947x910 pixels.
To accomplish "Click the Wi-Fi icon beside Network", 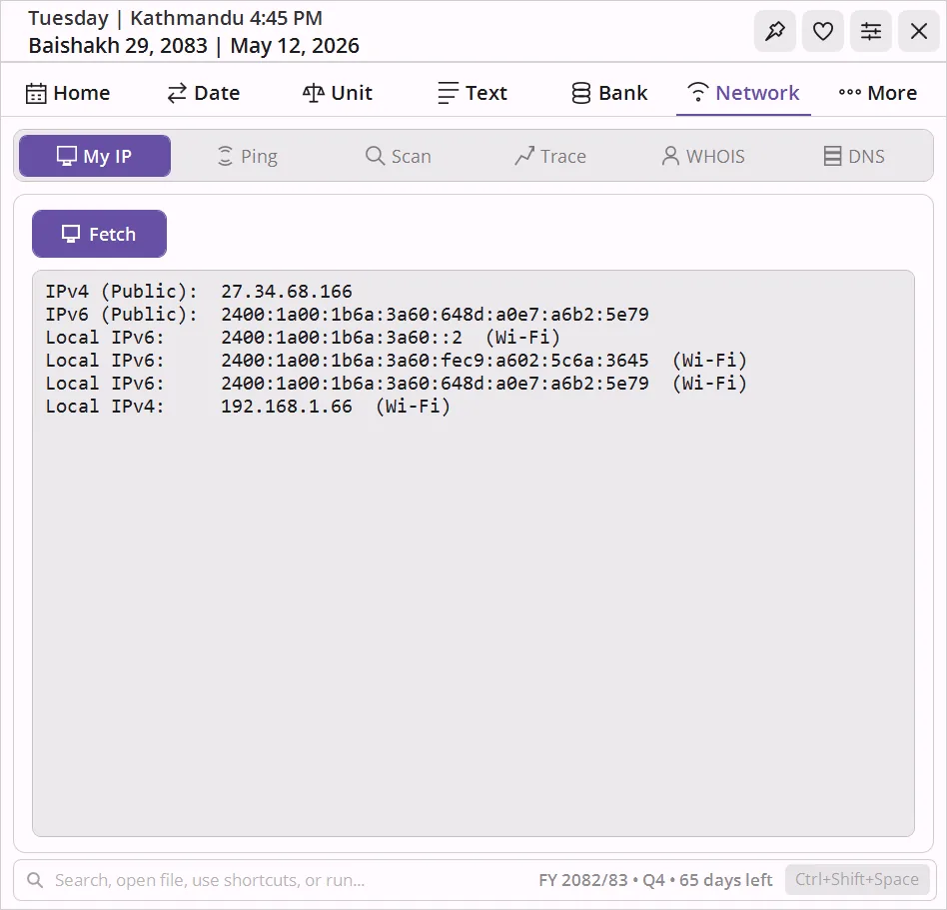I will point(697,92).
